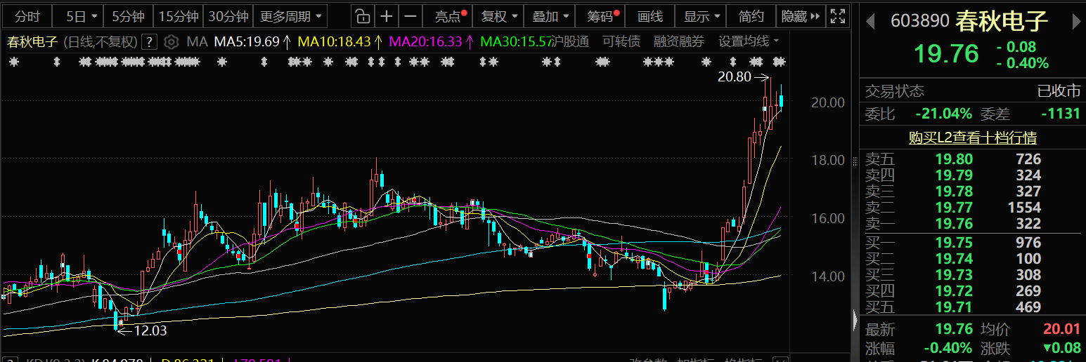1086x362 pixels.
Task: Click the 购买L2查看十档行情 link
Action: [x=972, y=138]
